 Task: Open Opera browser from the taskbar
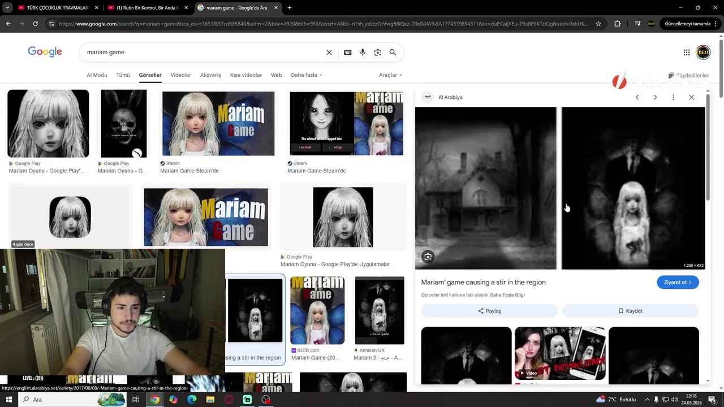tap(229, 400)
